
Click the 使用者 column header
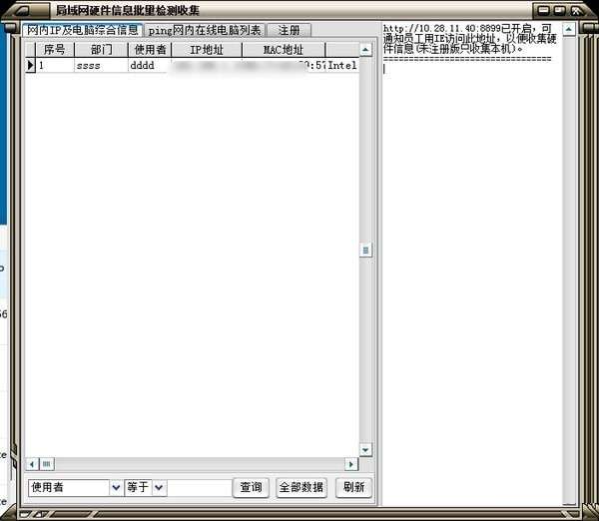click(x=150, y=49)
